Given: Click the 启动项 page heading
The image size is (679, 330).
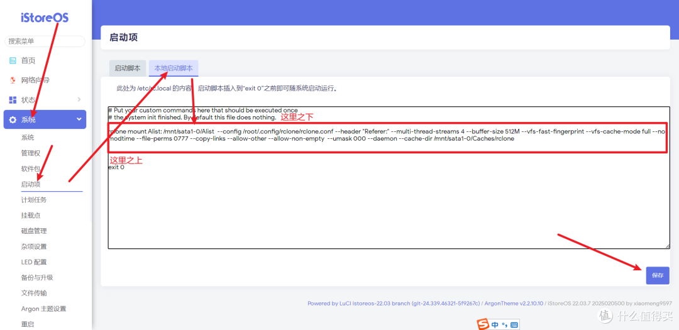Looking at the screenshot, I should point(123,37).
